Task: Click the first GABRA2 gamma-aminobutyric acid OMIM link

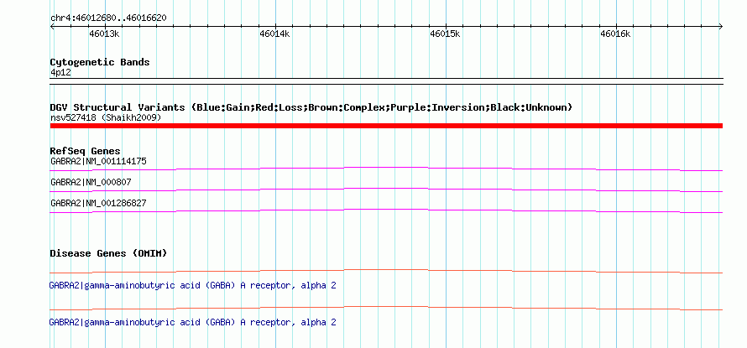Action: click(192, 286)
